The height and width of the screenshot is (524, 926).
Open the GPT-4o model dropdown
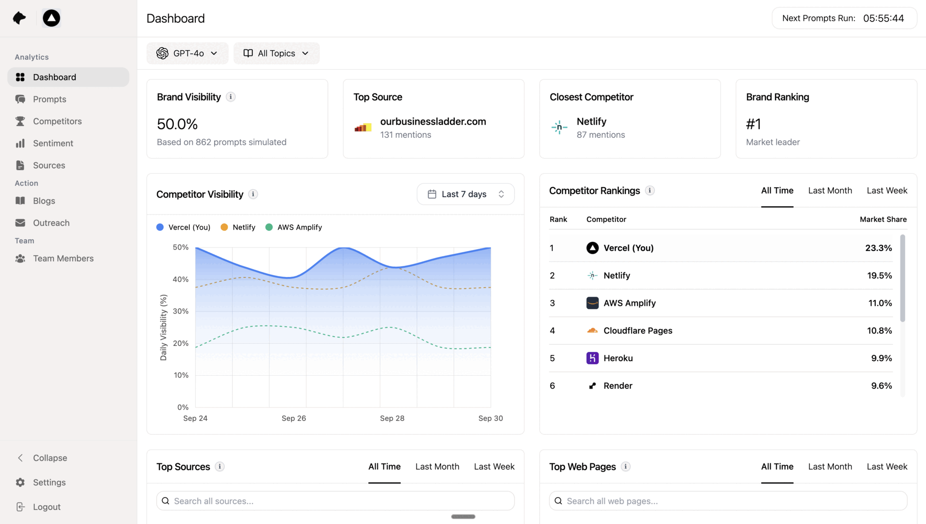[x=187, y=53]
